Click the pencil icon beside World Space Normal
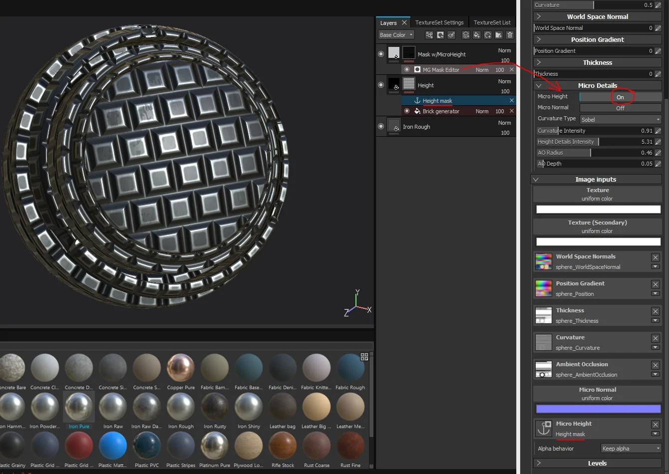Image resolution: width=670 pixels, height=474 pixels. (658, 28)
